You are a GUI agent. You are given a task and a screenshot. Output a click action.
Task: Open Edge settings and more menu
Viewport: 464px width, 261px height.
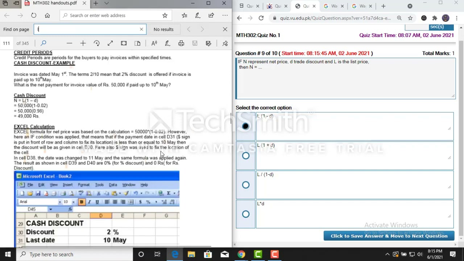point(225,15)
